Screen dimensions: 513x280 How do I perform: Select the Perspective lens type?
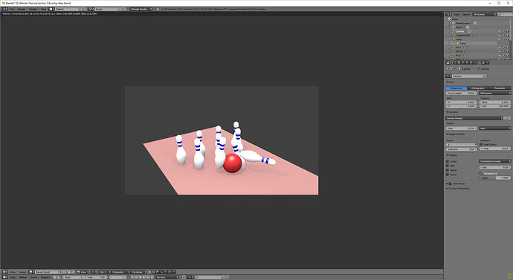tap(456, 88)
